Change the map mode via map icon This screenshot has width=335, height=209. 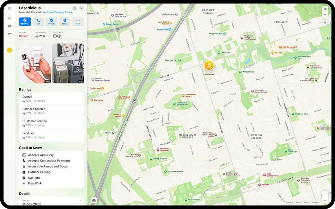click(x=325, y=9)
